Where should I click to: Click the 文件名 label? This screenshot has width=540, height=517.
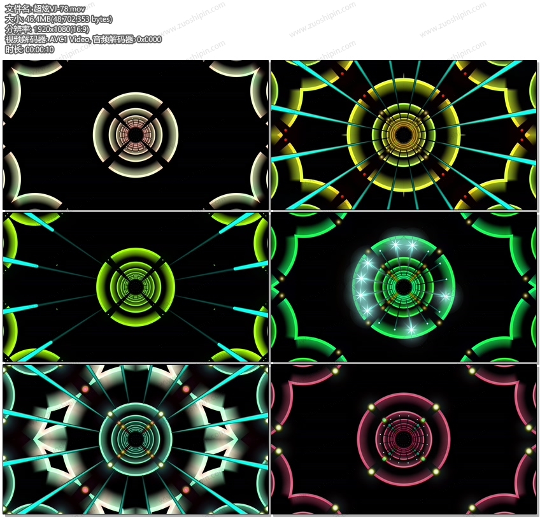tap(16, 9)
